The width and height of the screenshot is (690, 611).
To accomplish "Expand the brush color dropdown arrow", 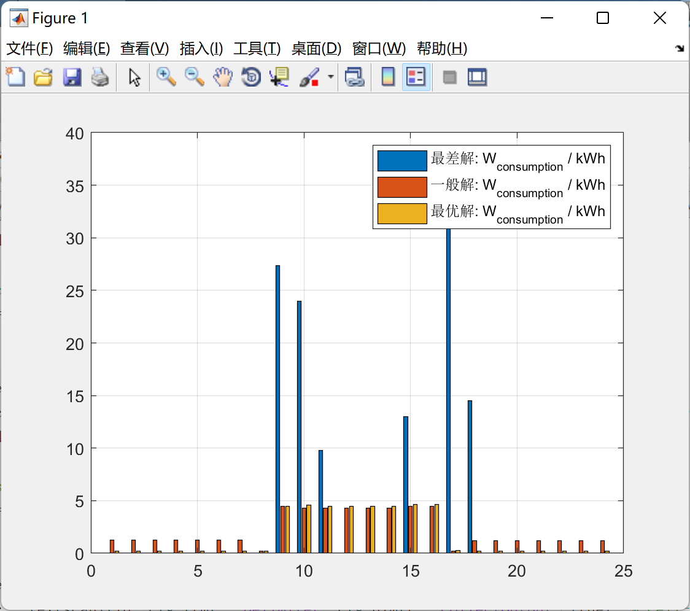I will pos(331,77).
